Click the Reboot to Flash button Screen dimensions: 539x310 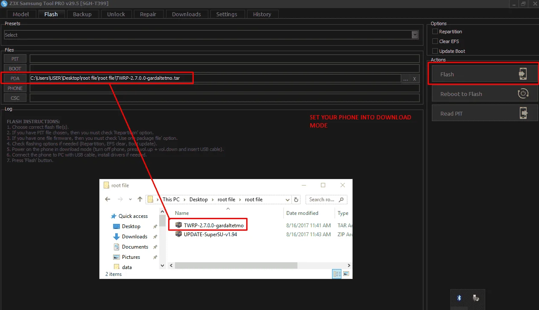(x=485, y=94)
